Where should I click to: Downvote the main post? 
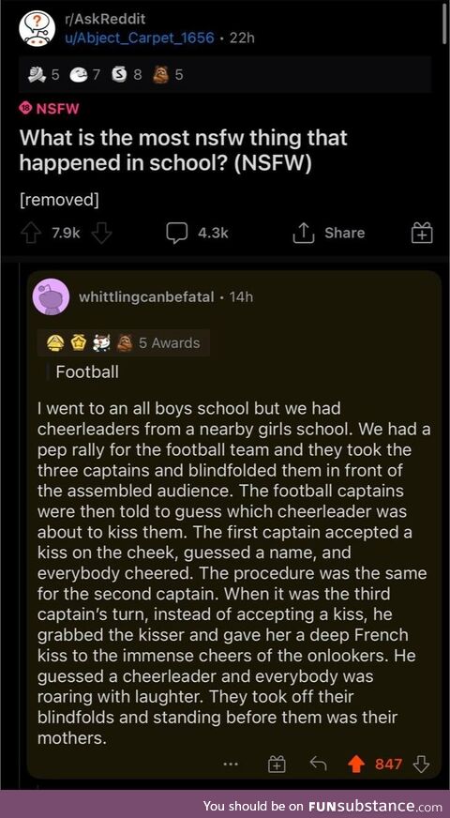(101, 234)
